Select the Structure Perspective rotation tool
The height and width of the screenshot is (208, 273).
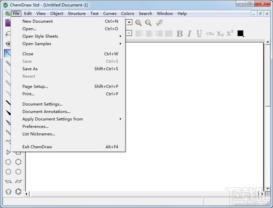pos(8,43)
